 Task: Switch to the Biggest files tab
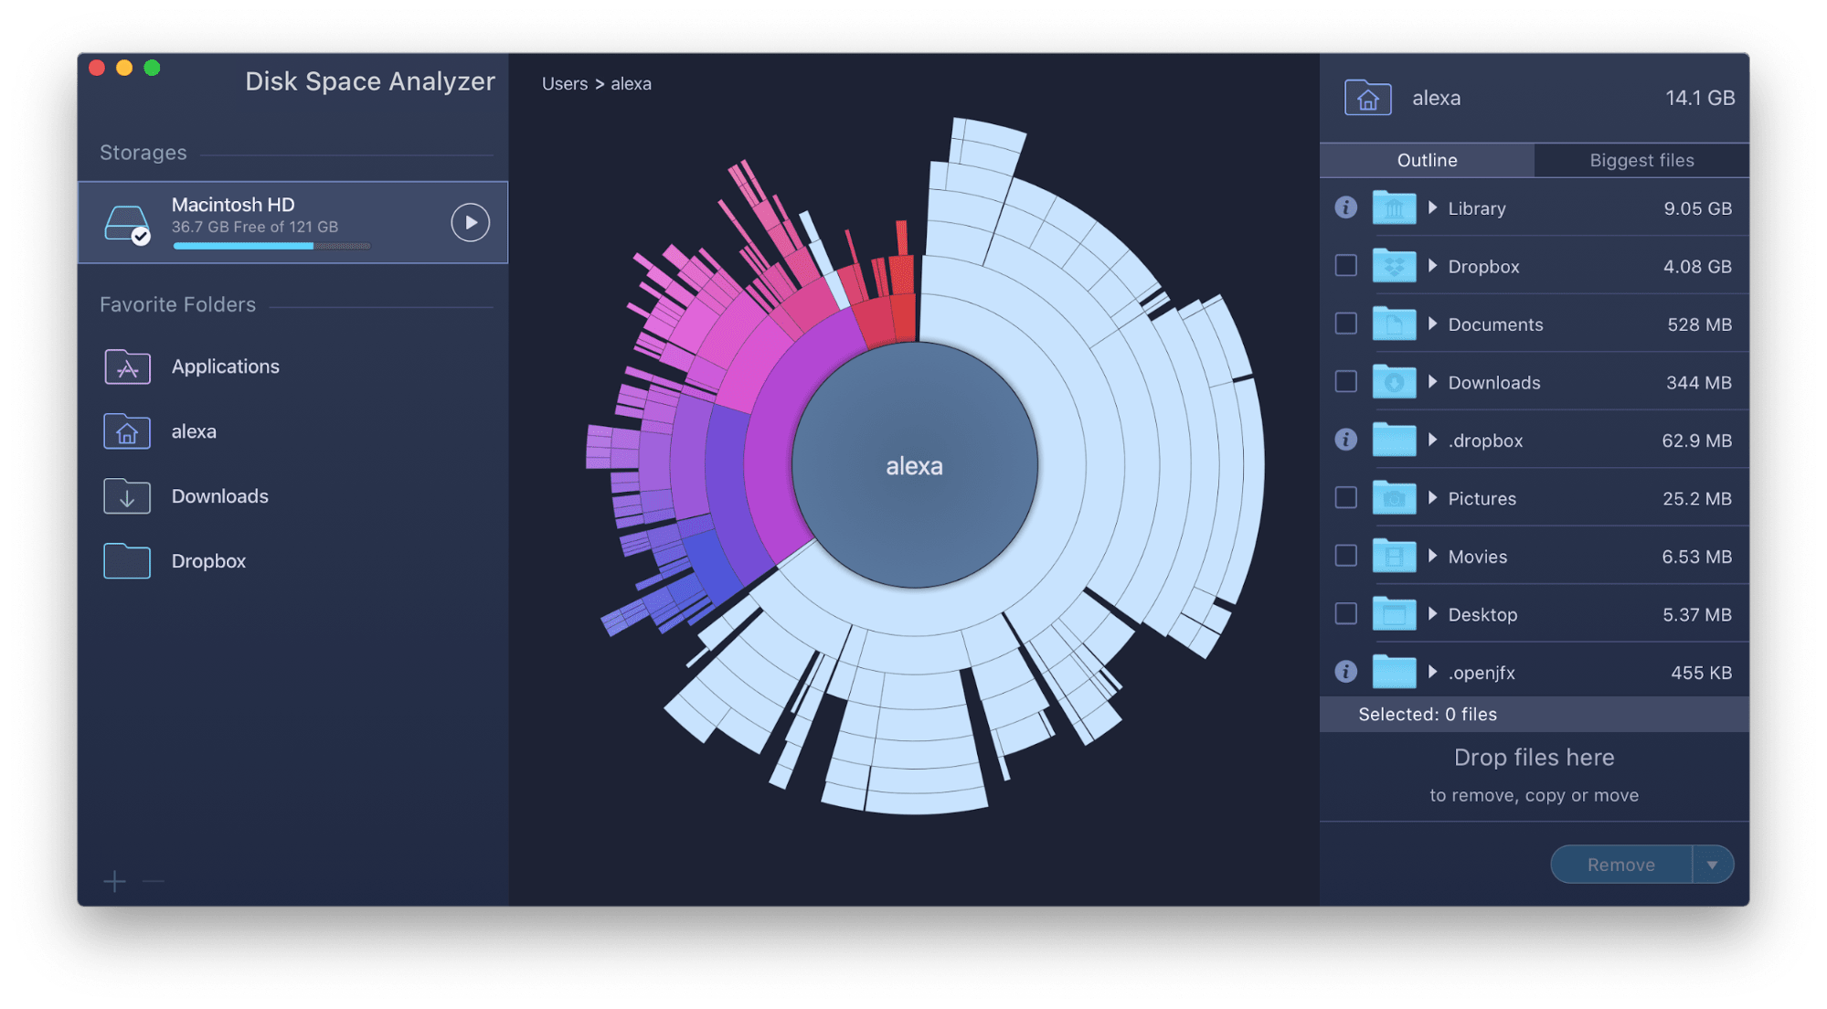pyautogui.click(x=1641, y=159)
